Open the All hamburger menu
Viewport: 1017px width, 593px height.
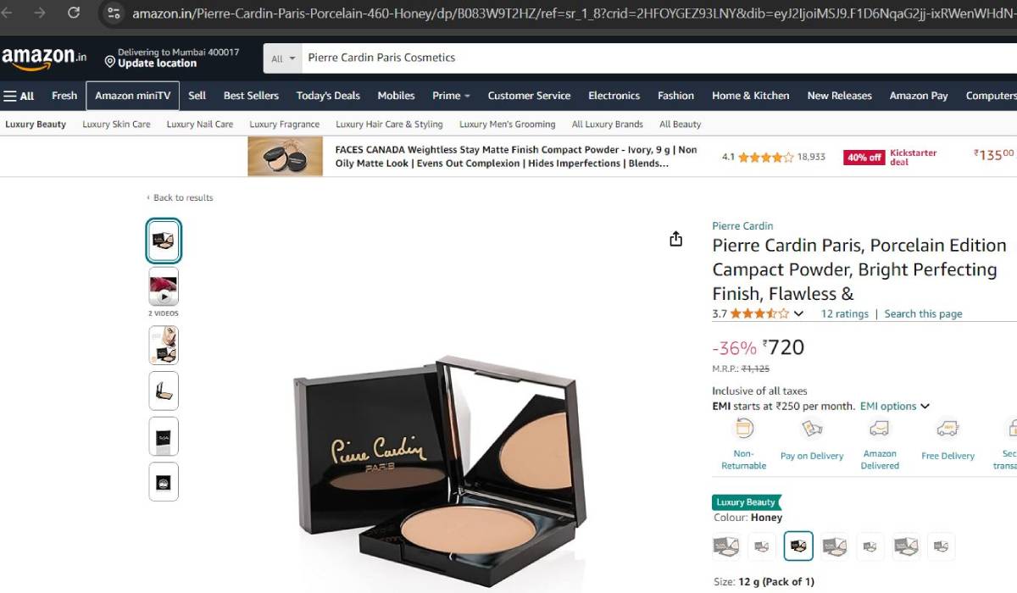[x=19, y=96]
